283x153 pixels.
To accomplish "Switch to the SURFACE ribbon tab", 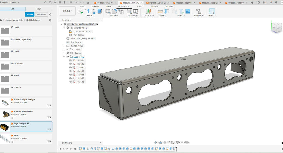I will [95, 7].
